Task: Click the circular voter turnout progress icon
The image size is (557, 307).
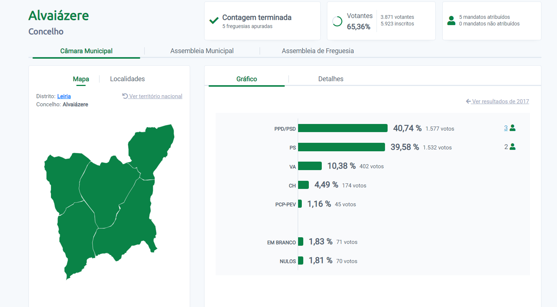Action: 337,21
